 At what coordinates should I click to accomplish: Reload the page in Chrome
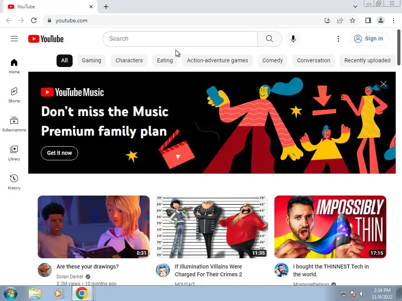coord(34,20)
